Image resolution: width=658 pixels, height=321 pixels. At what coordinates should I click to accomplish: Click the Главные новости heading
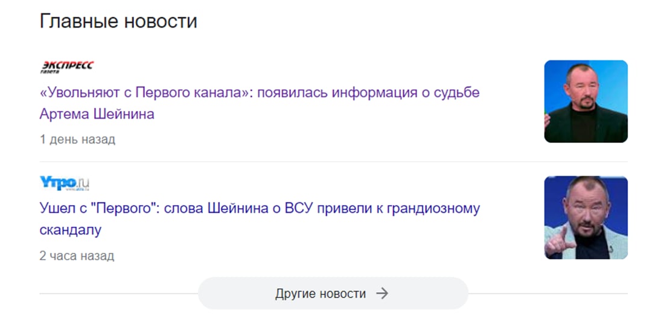pyautogui.click(x=118, y=21)
